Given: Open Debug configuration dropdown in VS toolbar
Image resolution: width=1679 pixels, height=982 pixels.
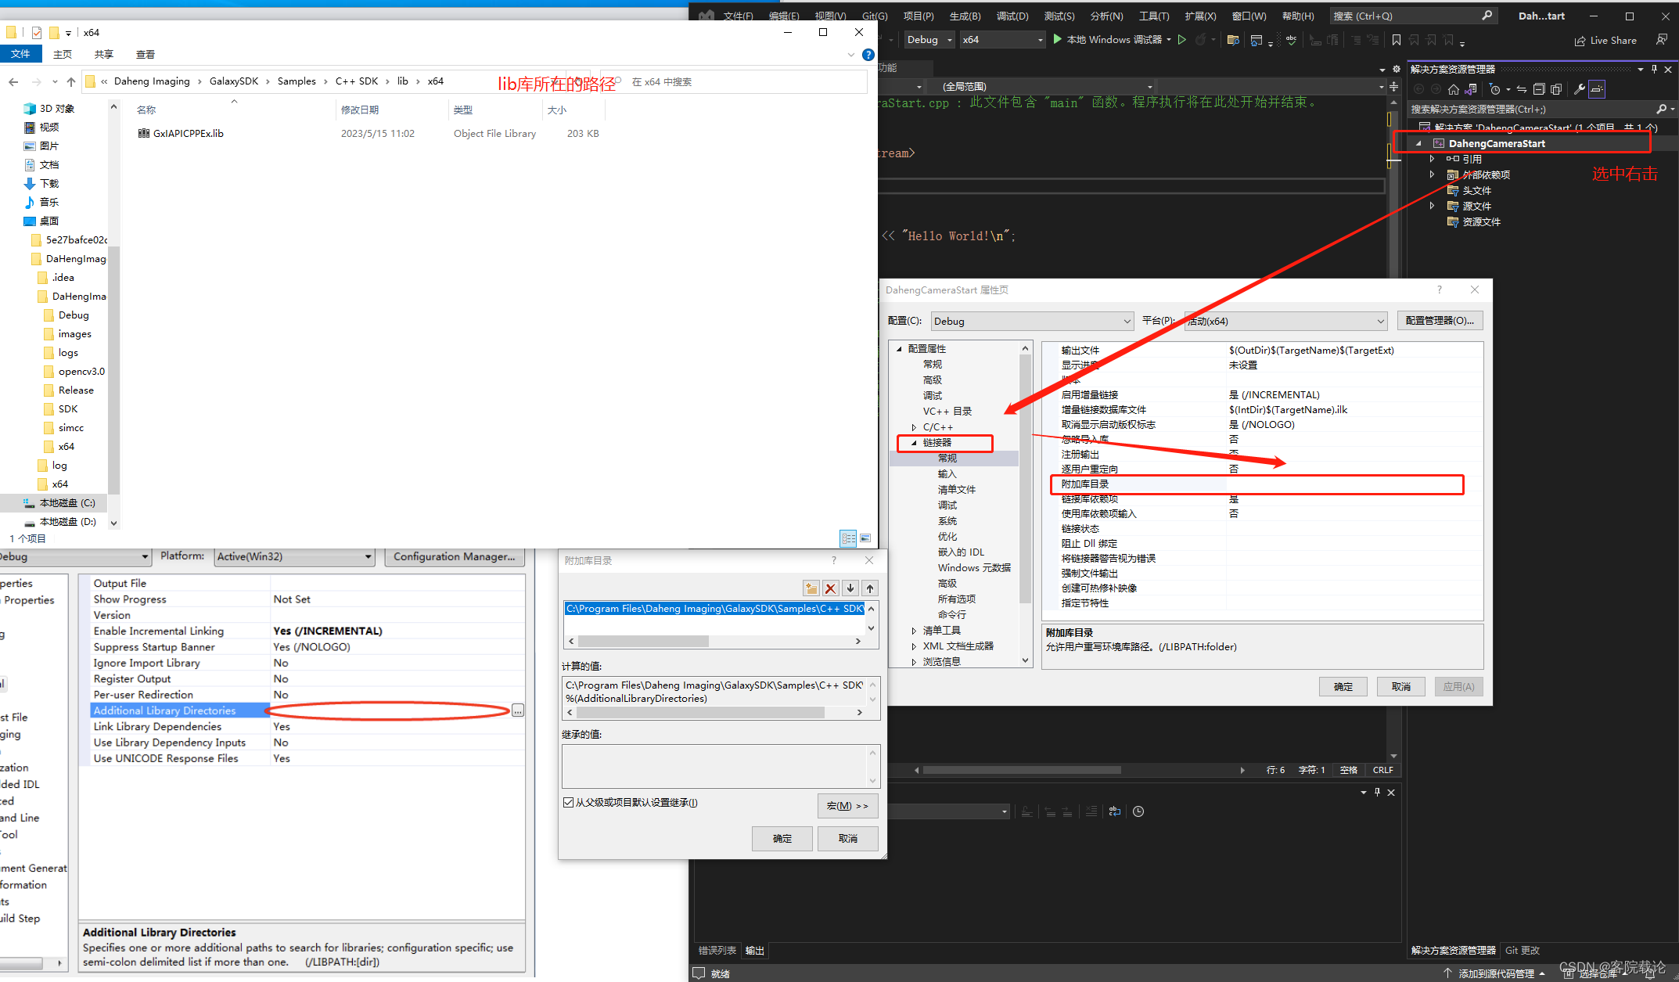Looking at the screenshot, I should (929, 40).
